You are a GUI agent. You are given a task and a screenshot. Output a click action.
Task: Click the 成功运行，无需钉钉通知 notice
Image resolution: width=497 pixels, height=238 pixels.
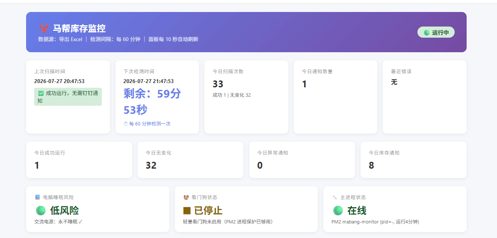(68, 97)
